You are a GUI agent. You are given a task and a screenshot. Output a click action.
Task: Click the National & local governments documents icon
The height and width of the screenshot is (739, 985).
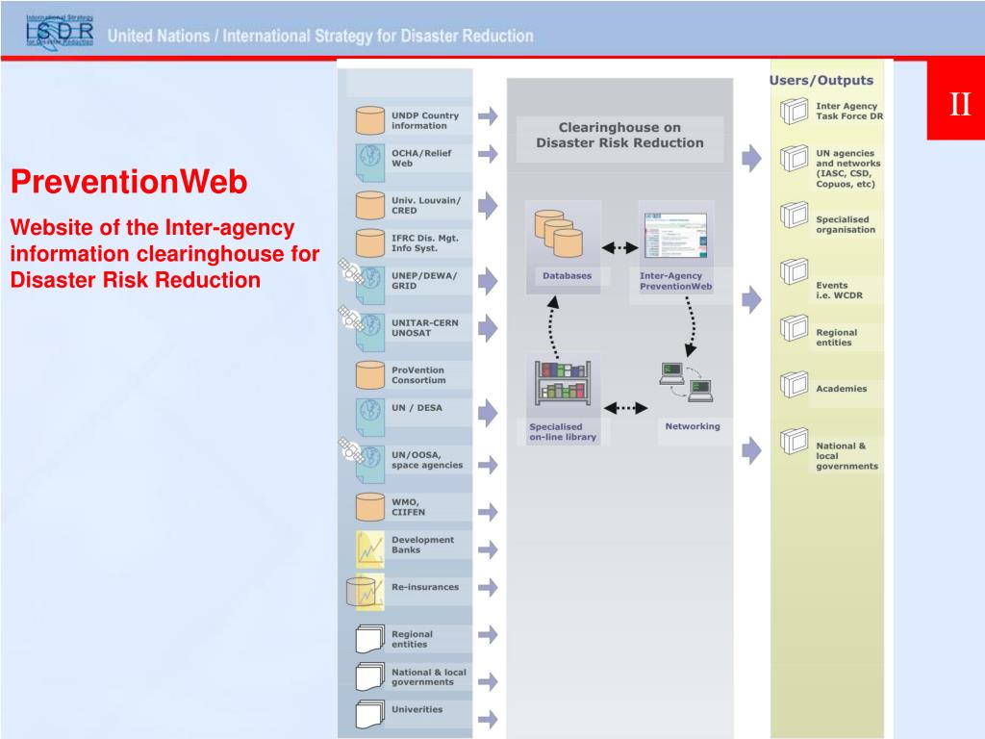[370, 676]
